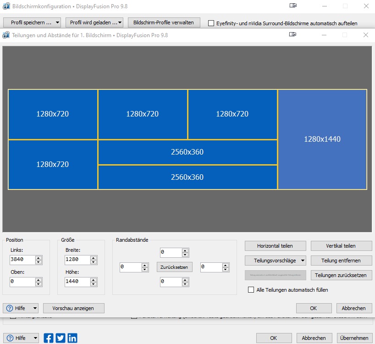This screenshot has width=375, height=344.
Task: Click Zurücksetzen button in Randabstände
Action: click(x=174, y=267)
